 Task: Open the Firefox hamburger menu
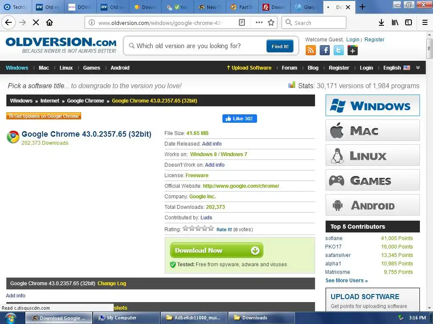pyautogui.click(x=425, y=23)
